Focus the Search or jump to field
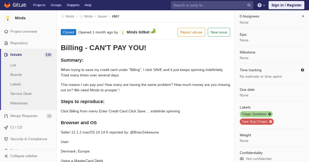Image resolution: width=309 pixels, height=162 pixels. (212, 5)
